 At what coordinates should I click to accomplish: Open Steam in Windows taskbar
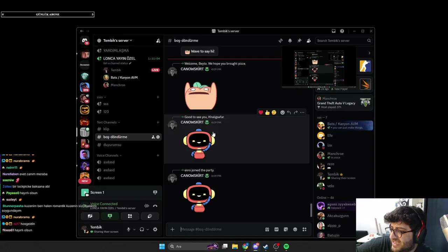click(x=266, y=246)
